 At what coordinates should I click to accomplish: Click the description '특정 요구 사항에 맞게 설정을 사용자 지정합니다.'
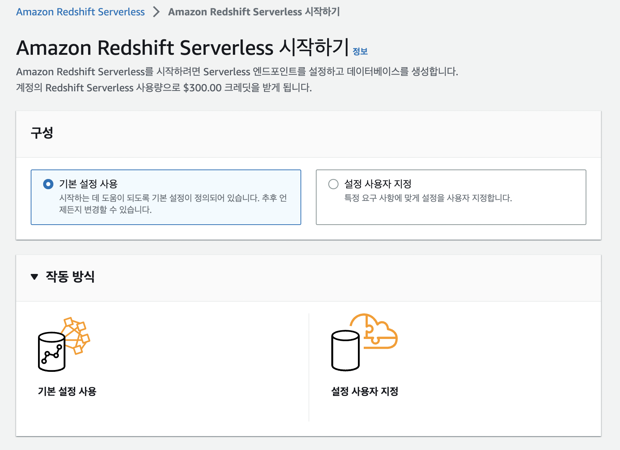click(x=428, y=198)
